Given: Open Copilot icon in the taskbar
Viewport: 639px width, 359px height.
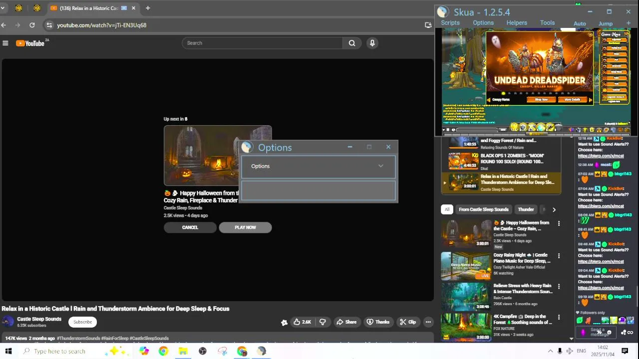Looking at the screenshot, I should click(x=144, y=351).
